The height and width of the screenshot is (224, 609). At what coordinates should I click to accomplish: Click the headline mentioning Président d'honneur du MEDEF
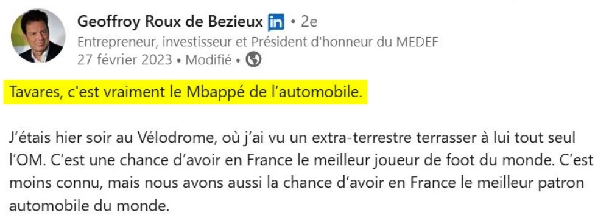tap(258, 41)
